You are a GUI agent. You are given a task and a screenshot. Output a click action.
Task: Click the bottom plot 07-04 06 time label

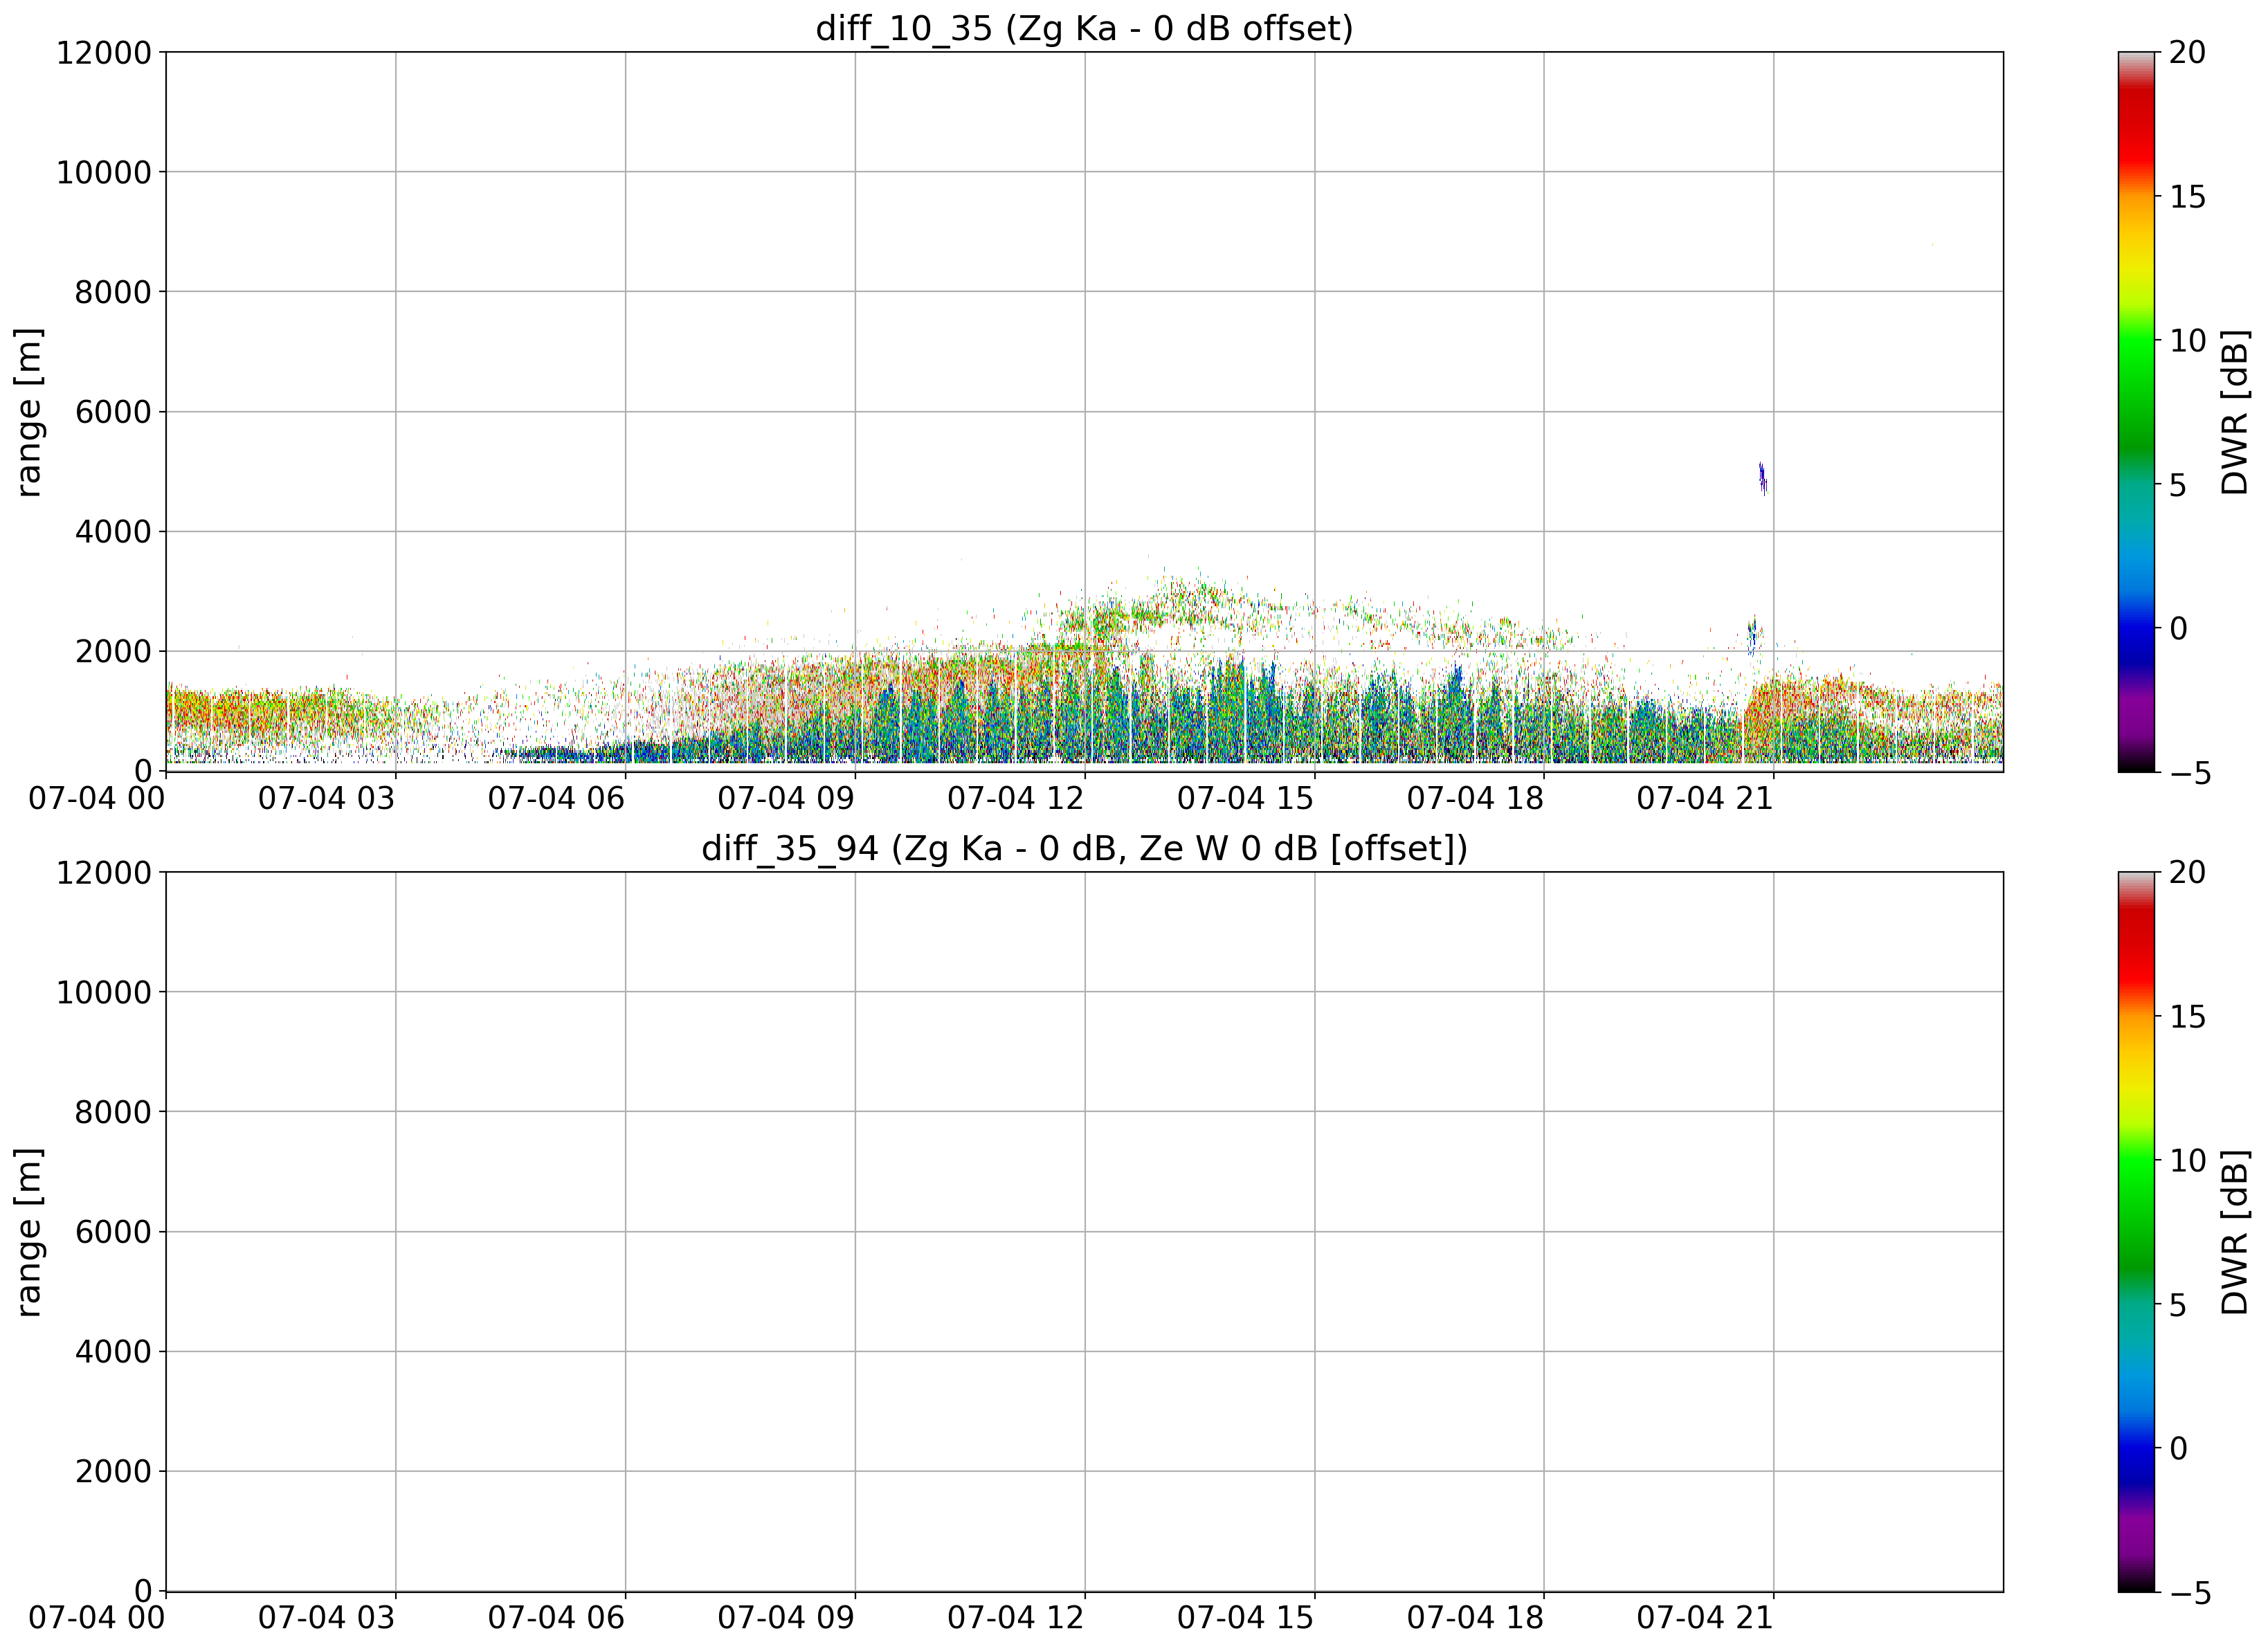pyautogui.click(x=556, y=1618)
